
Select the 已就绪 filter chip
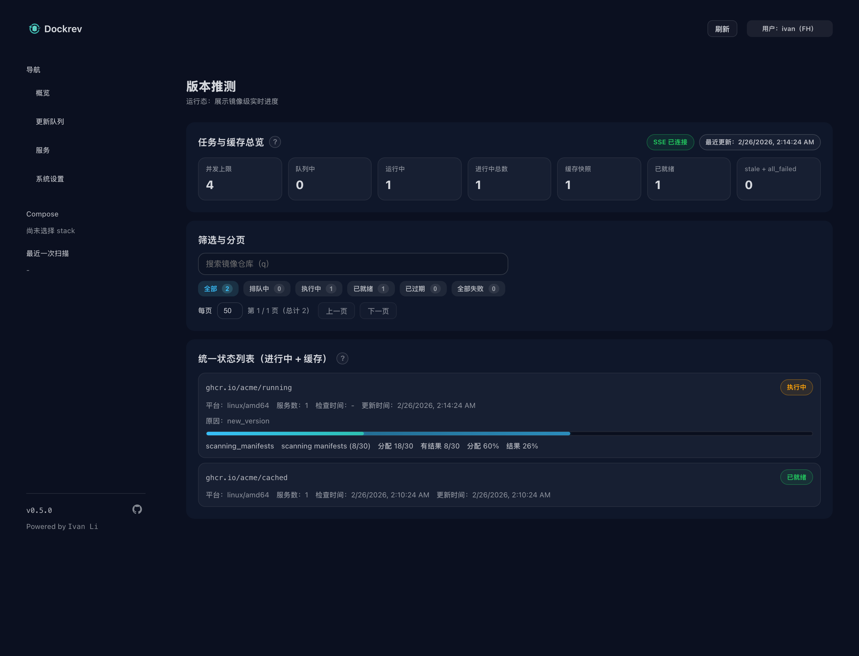pos(370,289)
